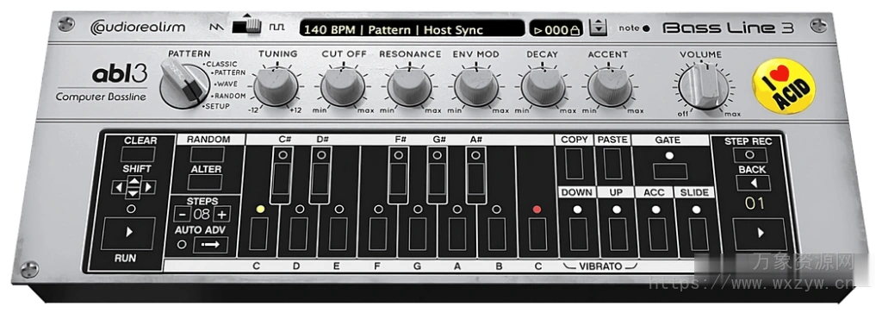Shift pattern down arrow
Viewport: 882px width, 313px height.
pyautogui.click(x=134, y=193)
